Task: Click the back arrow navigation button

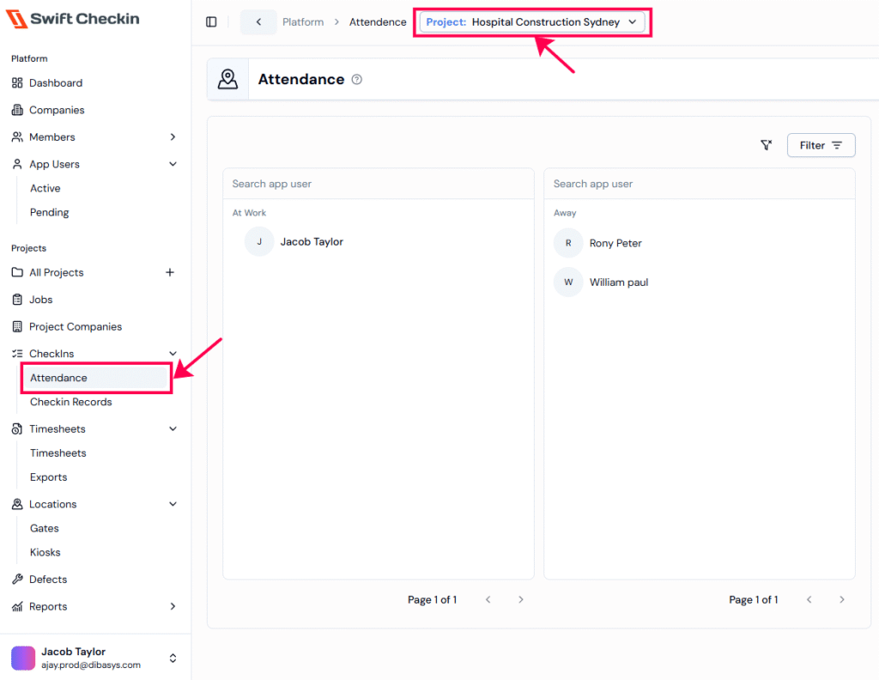Action: pos(258,22)
